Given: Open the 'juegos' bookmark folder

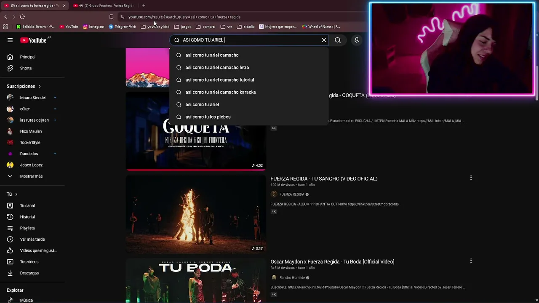Looking at the screenshot, I should [x=183, y=27].
